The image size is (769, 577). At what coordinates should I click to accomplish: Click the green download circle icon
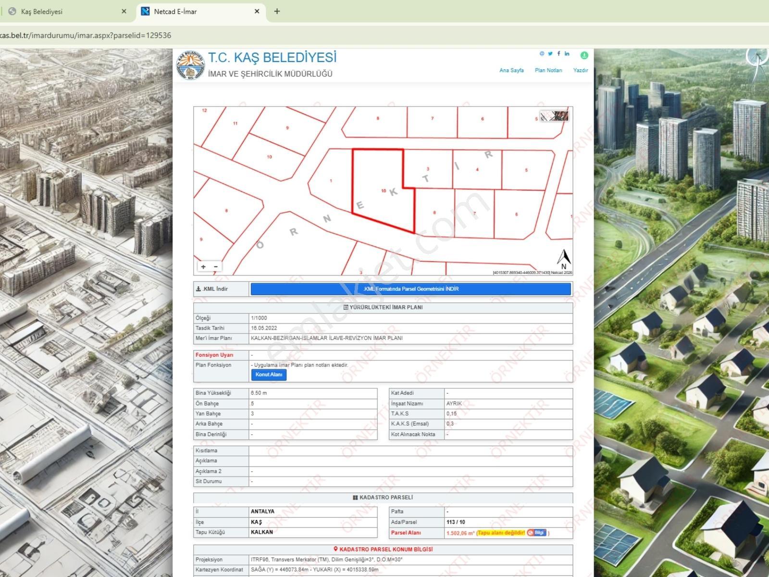tap(584, 55)
